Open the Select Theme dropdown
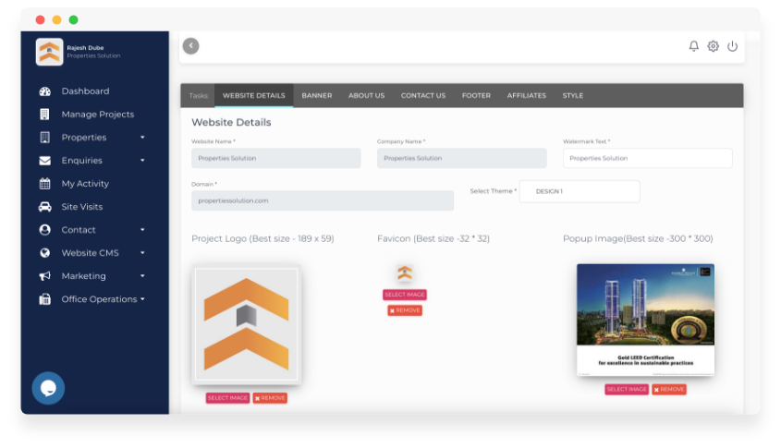 click(x=580, y=191)
